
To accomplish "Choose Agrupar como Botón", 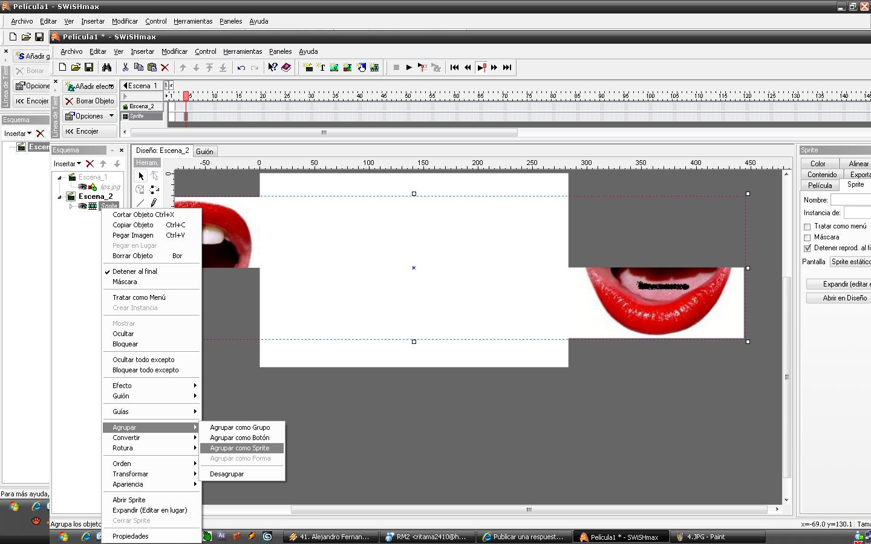I will pyautogui.click(x=242, y=438).
